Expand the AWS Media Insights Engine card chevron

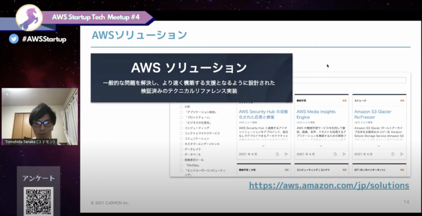[x=321, y=146]
